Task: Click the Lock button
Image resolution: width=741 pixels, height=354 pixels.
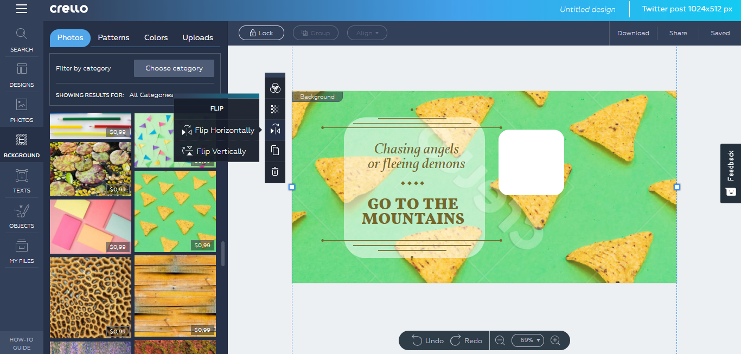Action: pos(261,33)
